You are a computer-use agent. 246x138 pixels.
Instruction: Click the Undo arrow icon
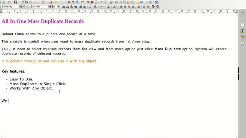57,2
